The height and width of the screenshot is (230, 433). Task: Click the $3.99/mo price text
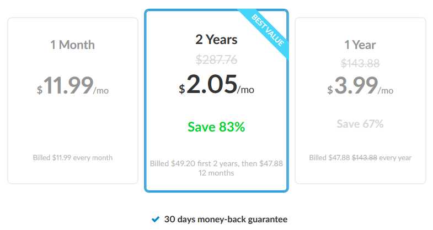(x=360, y=86)
